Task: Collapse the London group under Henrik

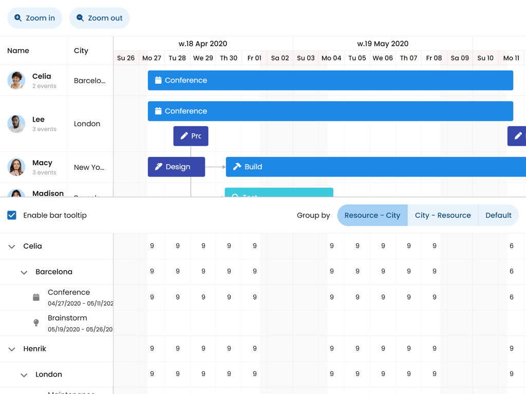Action: pos(24,375)
